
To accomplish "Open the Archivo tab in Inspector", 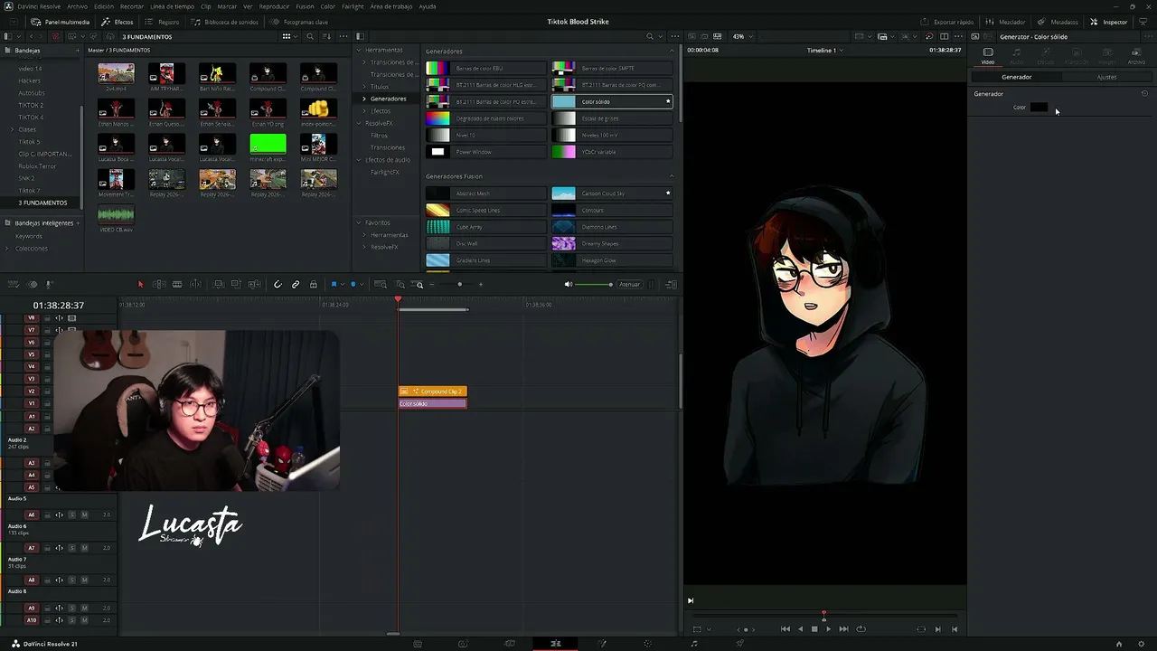I will [x=1136, y=56].
